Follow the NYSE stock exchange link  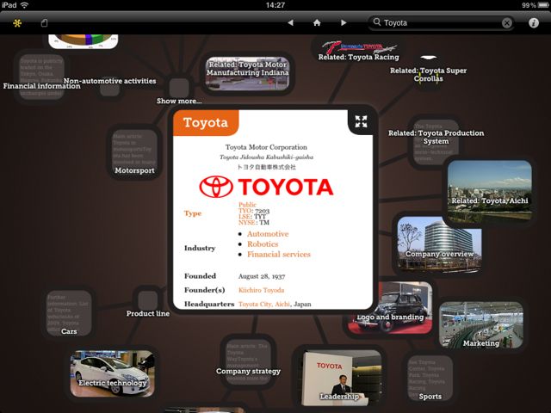point(247,223)
